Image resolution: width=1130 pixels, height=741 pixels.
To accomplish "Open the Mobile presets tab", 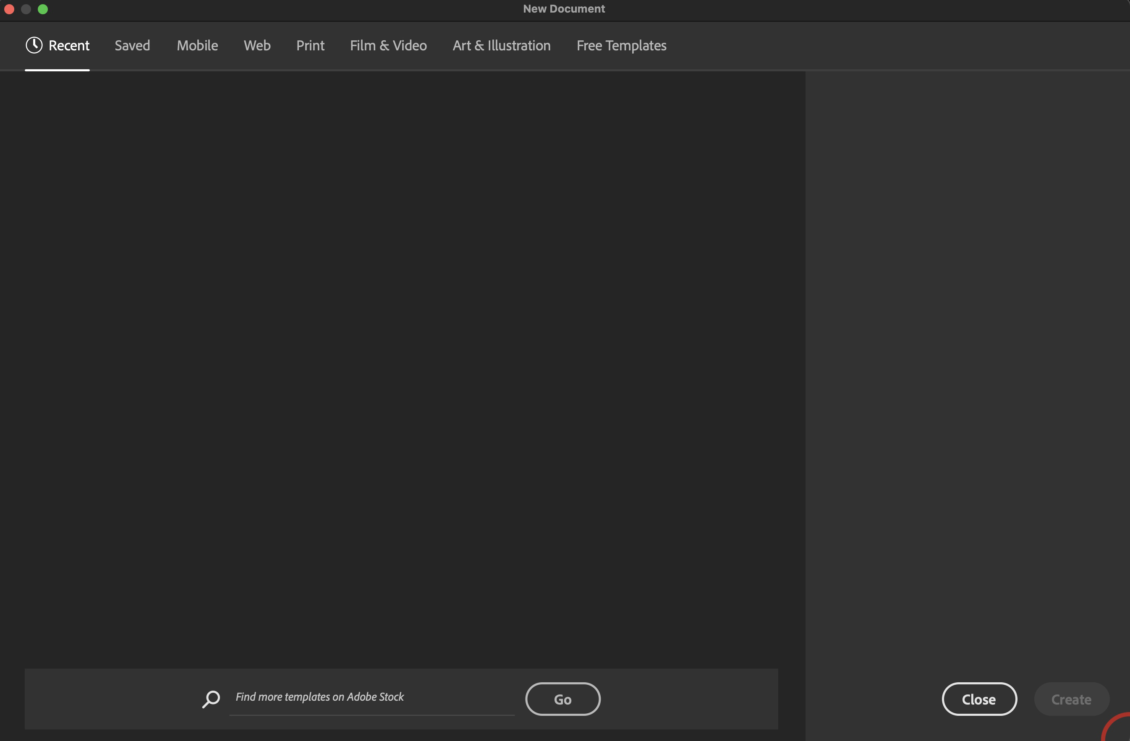I will pyautogui.click(x=197, y=46).
